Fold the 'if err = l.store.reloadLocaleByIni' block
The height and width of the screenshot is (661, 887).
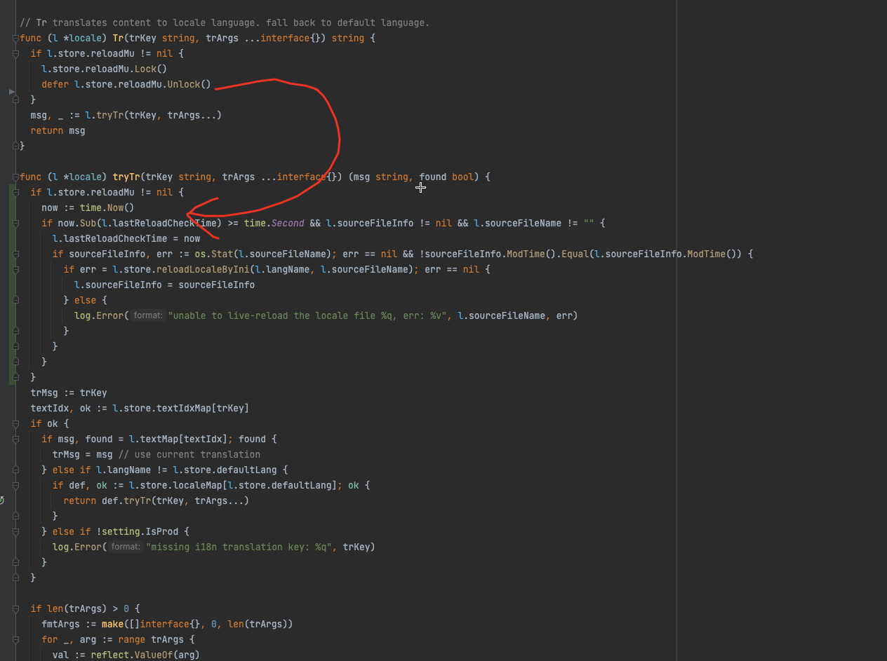(x=15, y=269)
